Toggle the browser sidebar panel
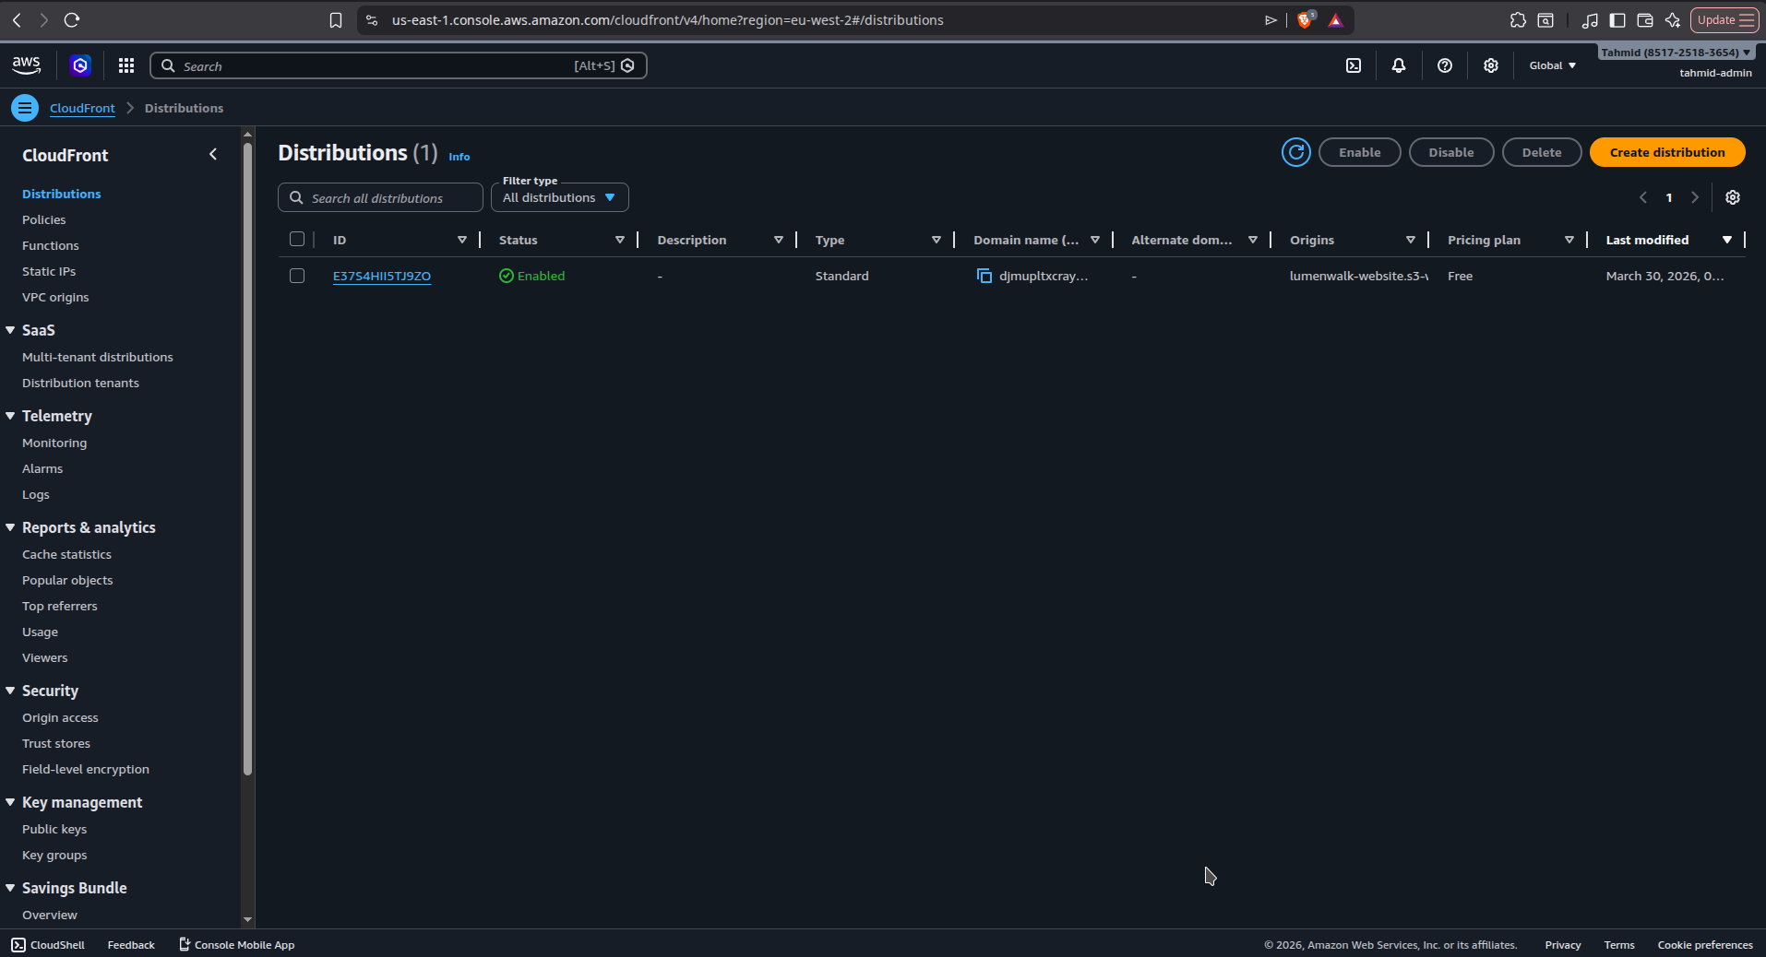 point(1617,20)
